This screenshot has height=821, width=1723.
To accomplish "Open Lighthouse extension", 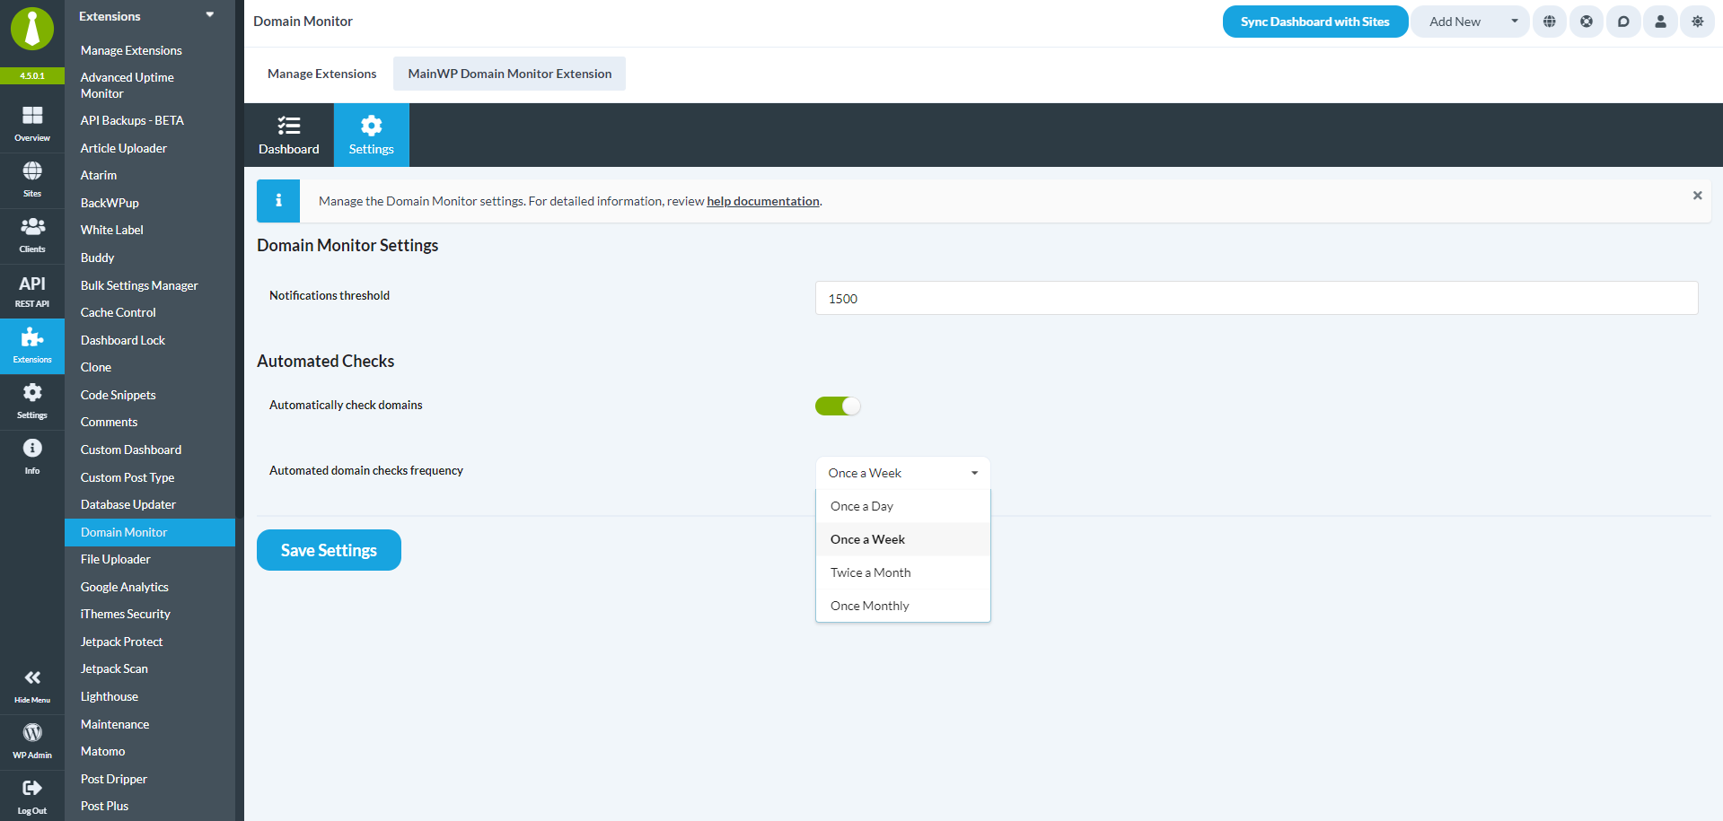I will [x=110, y=696].
